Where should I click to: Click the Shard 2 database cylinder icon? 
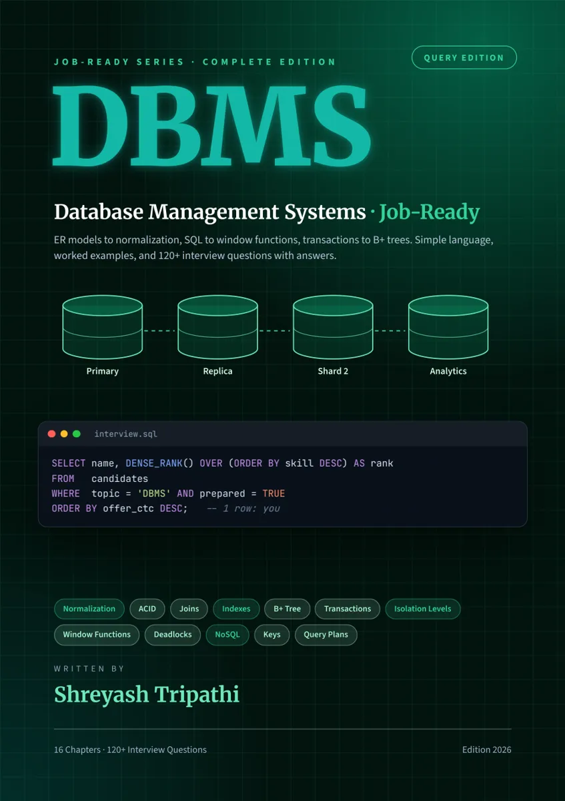[333, 327]
